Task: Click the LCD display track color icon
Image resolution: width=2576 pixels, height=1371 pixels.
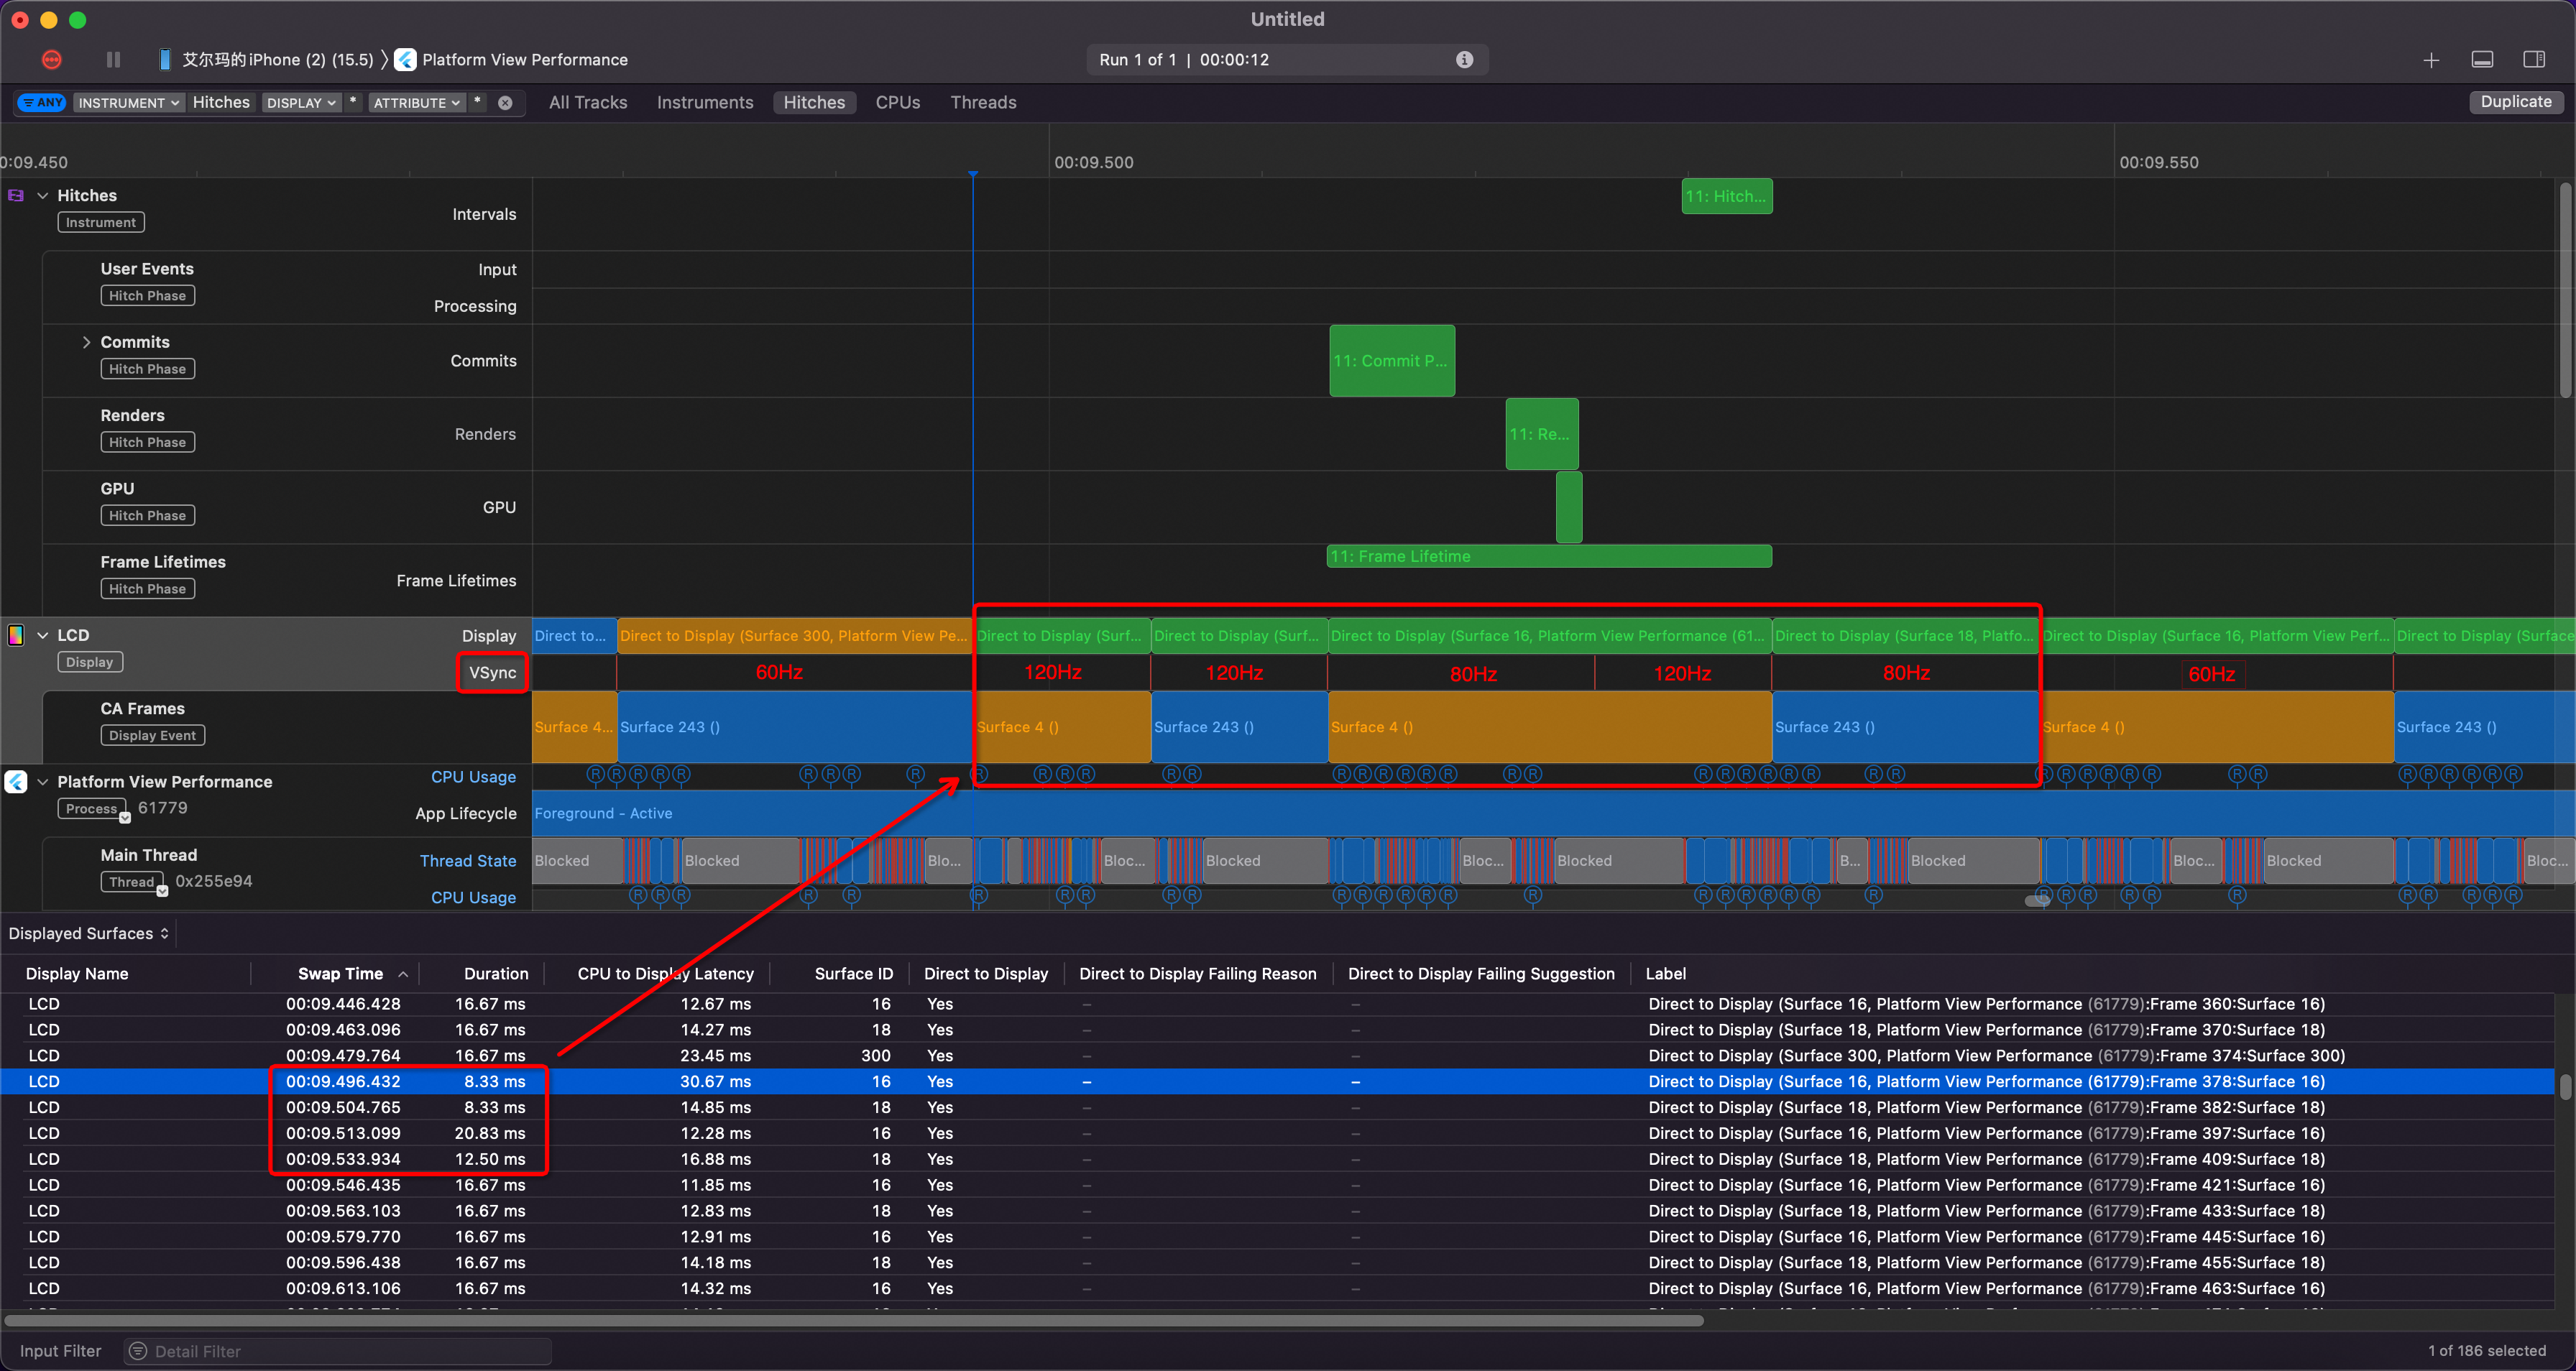Action: [16, 635]
